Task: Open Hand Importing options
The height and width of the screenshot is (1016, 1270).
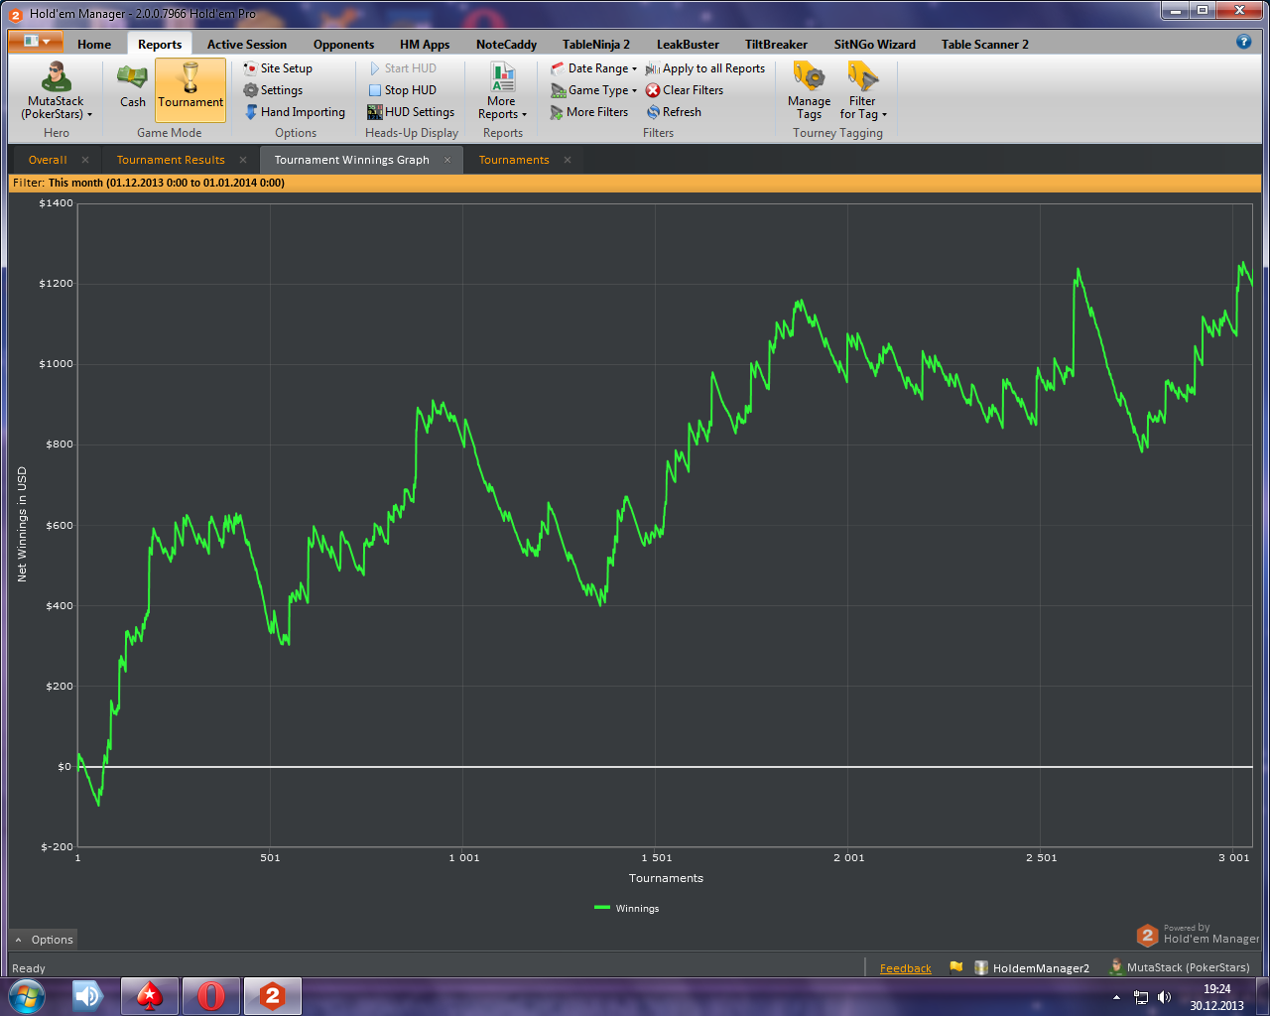Action: 295,112
